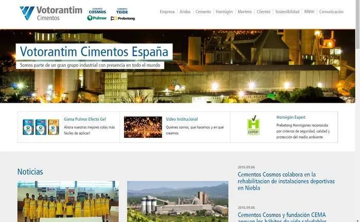Click the Prebetong brand logo
Screen dimensions: 360x222
123,18
